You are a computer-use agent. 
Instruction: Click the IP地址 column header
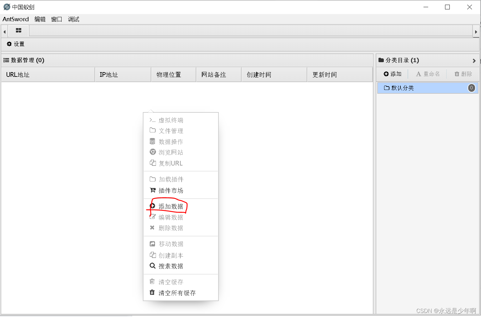[x=123, y=75]
